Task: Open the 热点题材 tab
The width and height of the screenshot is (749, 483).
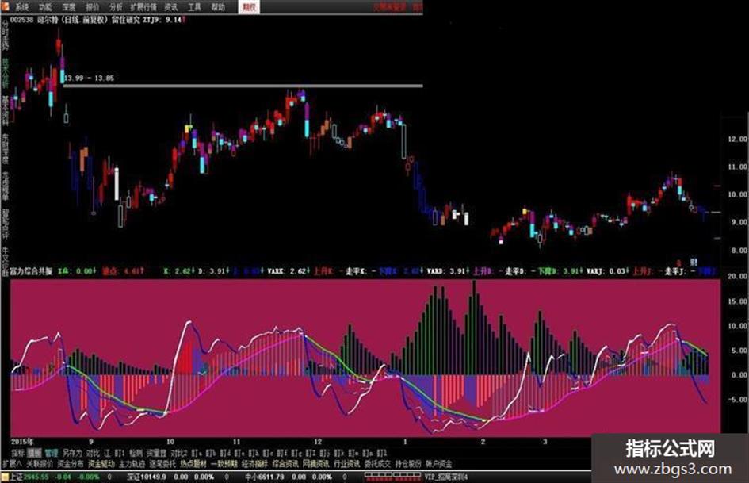Action: [x=193, y=464]
